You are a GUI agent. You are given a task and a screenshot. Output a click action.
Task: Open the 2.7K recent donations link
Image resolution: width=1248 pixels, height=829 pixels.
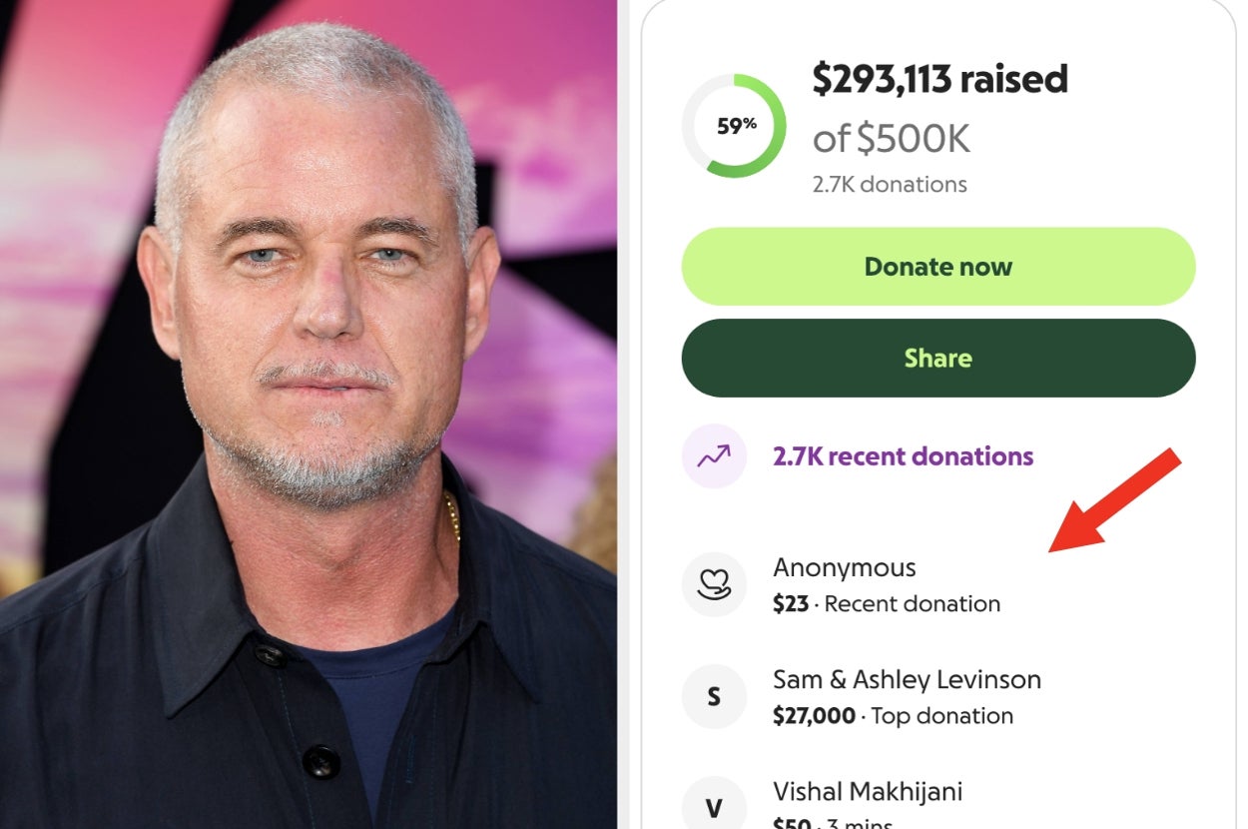903,456
